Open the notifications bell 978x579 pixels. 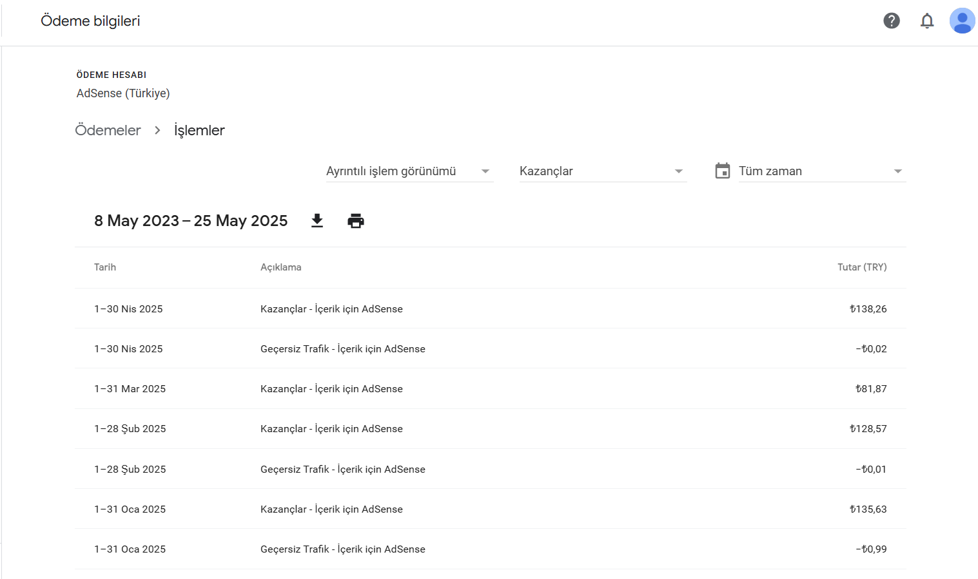[927, 21]
